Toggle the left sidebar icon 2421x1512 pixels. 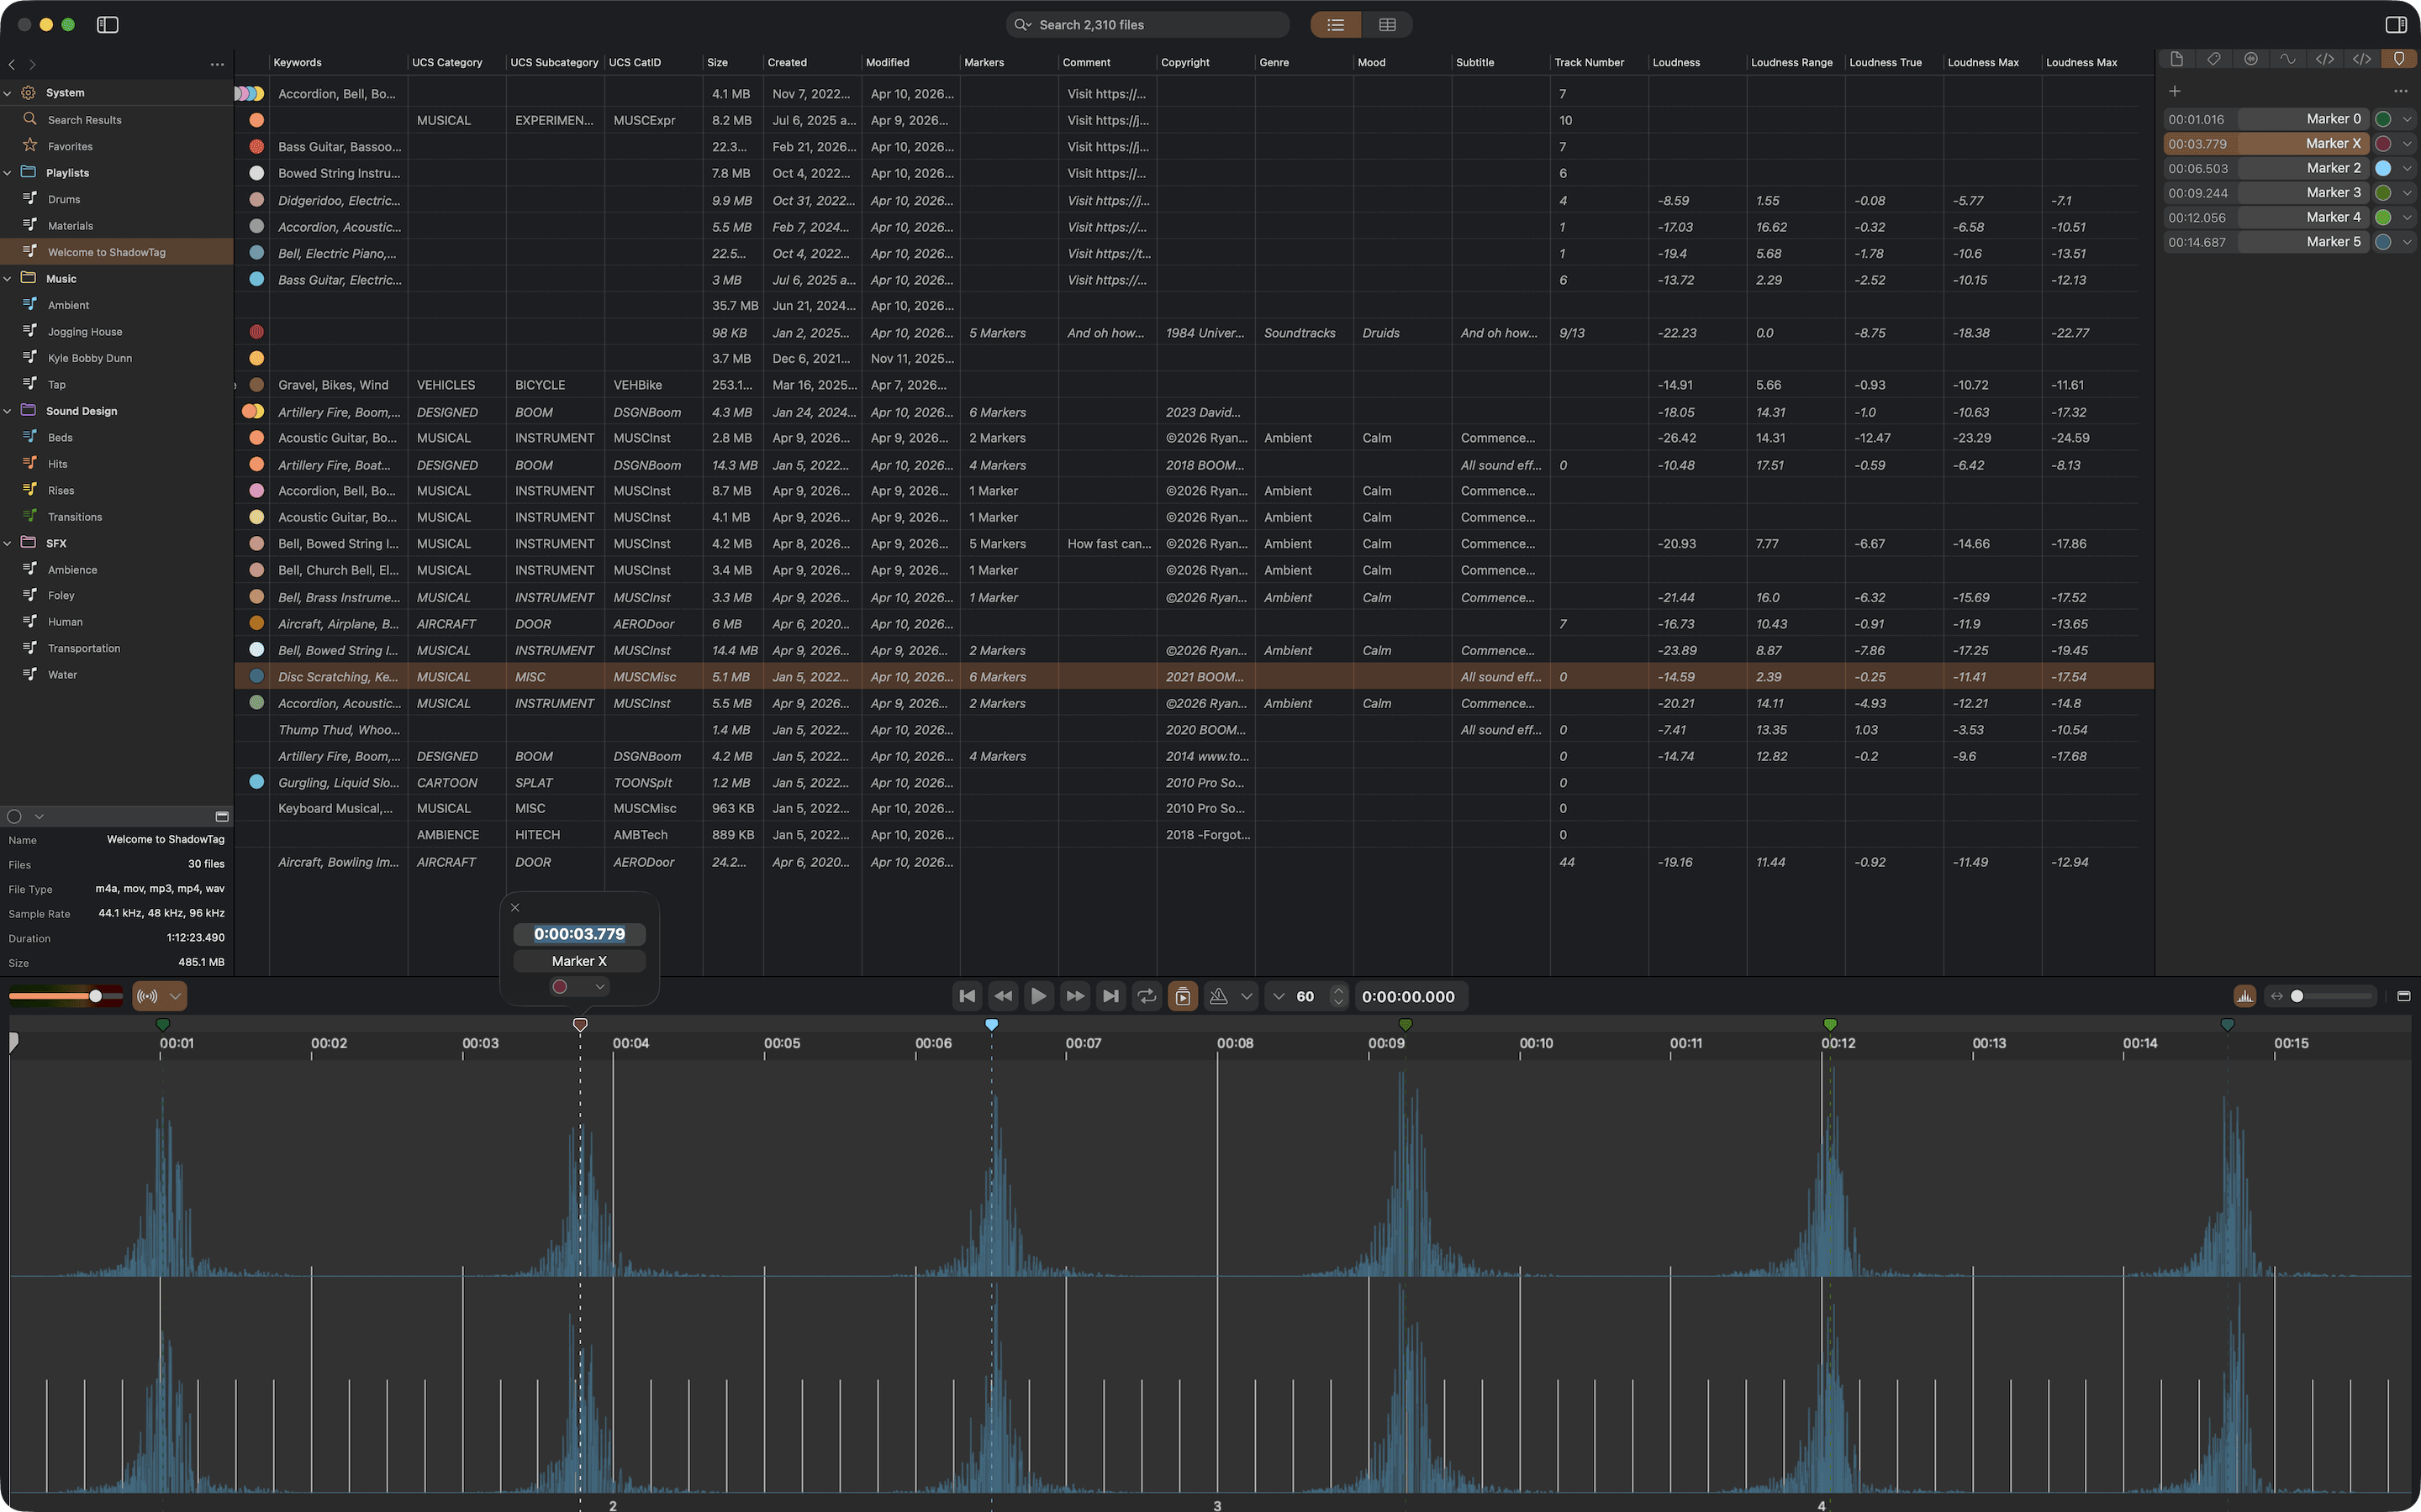[x=107, y=24]
